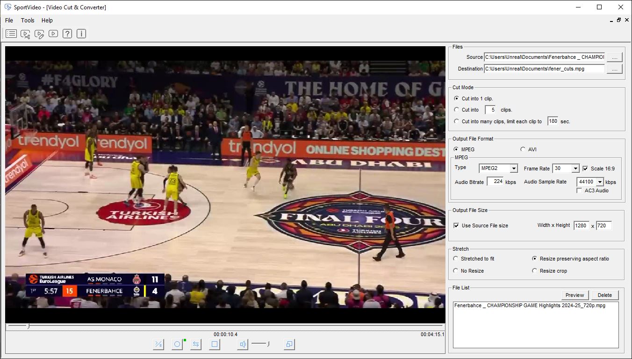632x359 pixels.
Task: Choose AVI output file format
Action: 523,149
